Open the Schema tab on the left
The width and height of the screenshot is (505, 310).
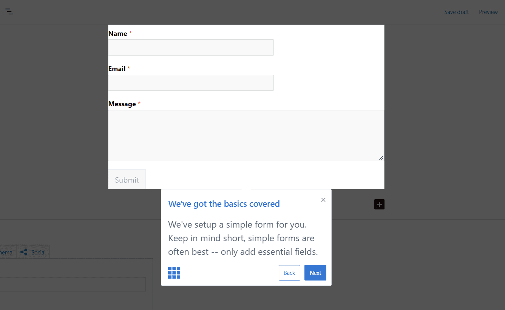click(5, 252)
